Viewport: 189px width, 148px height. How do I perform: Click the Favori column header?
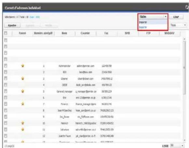click(x=22, y=33)
